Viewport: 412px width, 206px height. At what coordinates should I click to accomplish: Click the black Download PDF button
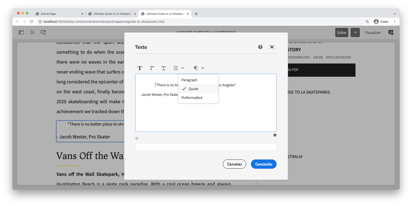coord(321,70)
